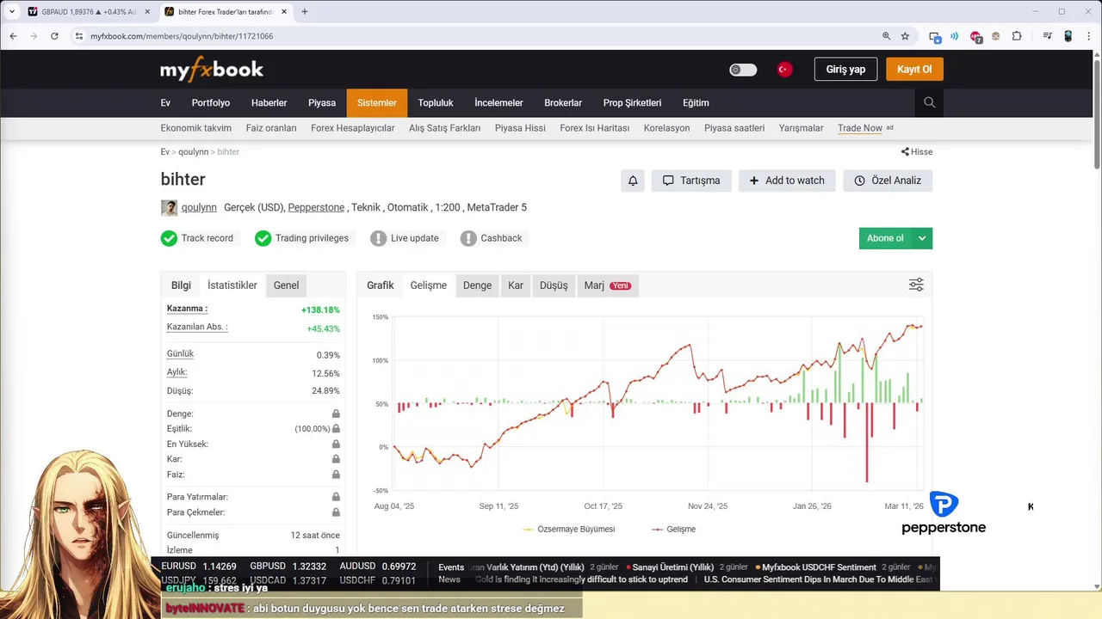
Task: Toggle Gelişme series legend item
Action: [x=673, y=530]
